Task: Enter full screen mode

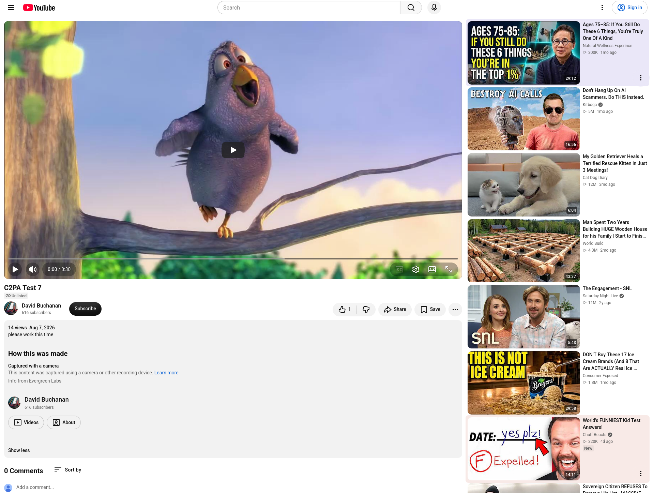Action: click(449, 269)
